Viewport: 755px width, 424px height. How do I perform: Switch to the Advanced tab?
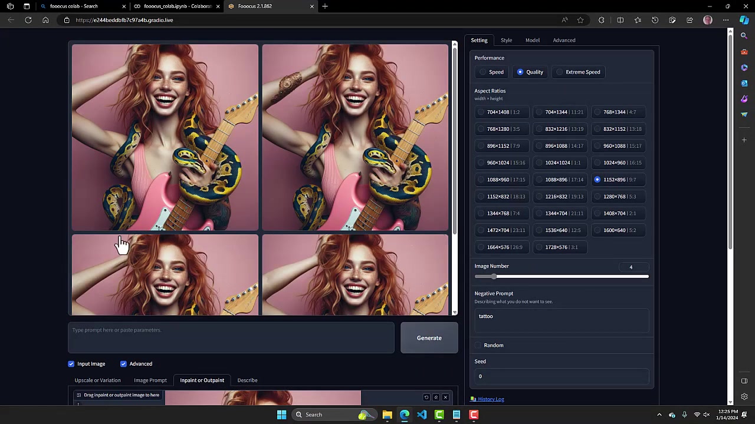pos(564,40)
